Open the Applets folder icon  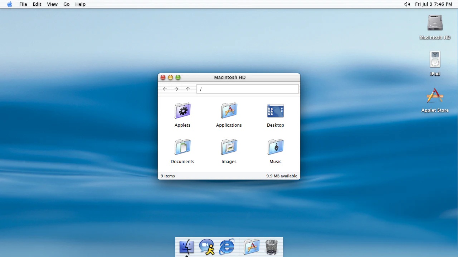[x=182, y=111]
